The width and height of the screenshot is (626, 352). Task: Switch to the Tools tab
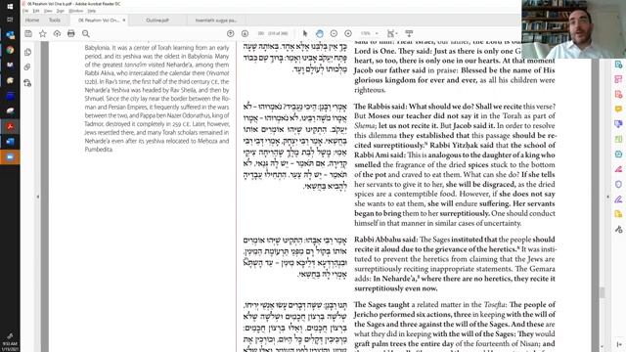pyautogui.click(x=55, y=20)
